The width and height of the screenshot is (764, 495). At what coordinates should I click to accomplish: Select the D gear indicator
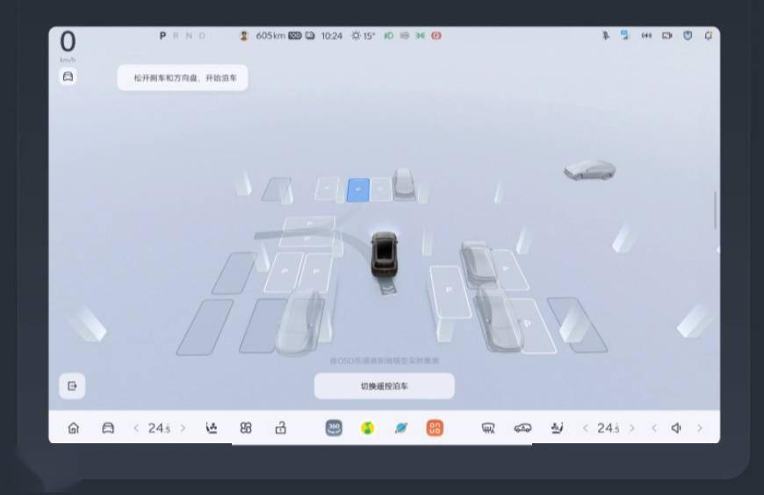pyautogui.click(x=202, y=36)
